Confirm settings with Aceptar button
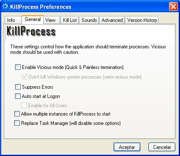Image resolution: width=180 pixels, height=156 pixels. 127,147
